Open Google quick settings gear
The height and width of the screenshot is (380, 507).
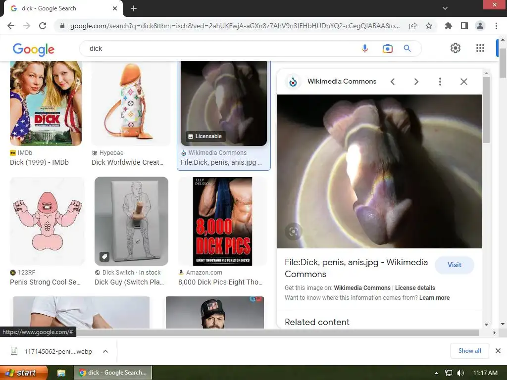click(456, 48)
